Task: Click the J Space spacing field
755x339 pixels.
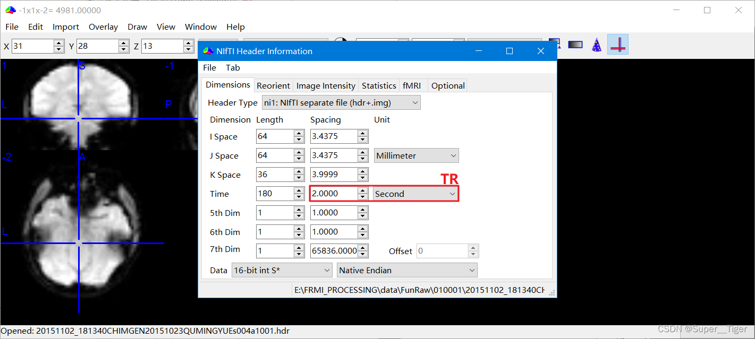Action: (334, 155)
